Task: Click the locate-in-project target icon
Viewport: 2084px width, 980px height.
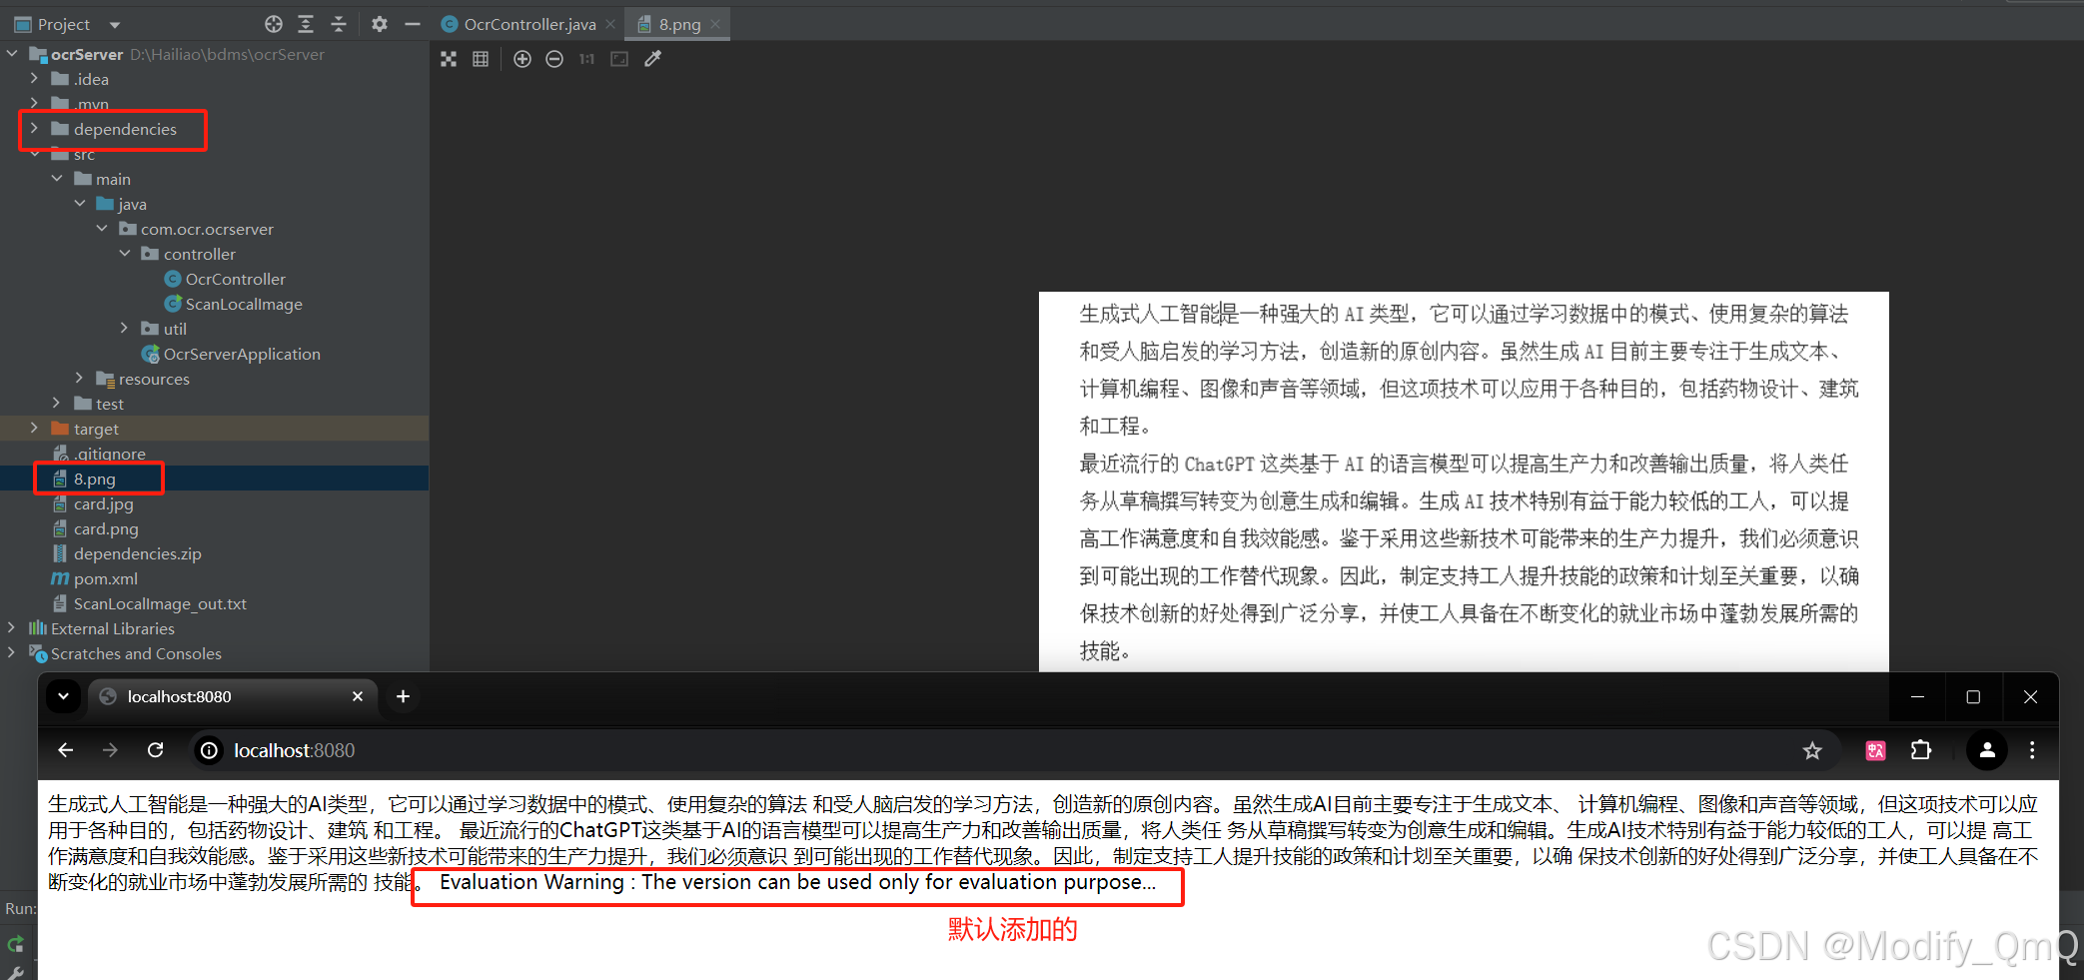Action: tap(274, 24)
